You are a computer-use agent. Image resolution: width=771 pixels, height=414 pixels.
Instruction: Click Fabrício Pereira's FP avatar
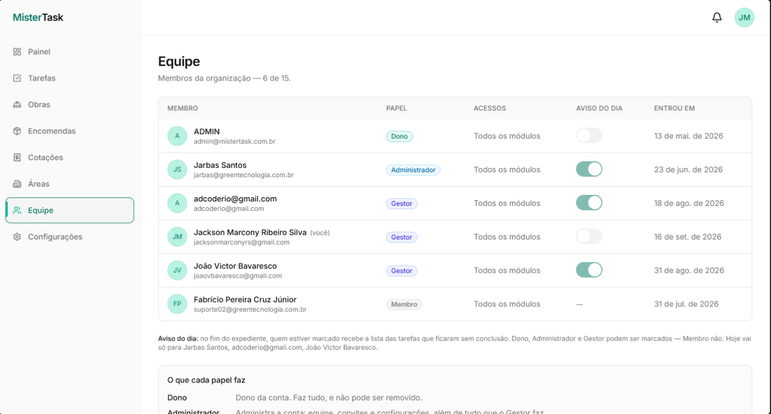point(177,304)
